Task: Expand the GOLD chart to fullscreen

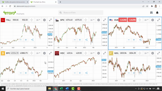Action: tap(158, 53)
